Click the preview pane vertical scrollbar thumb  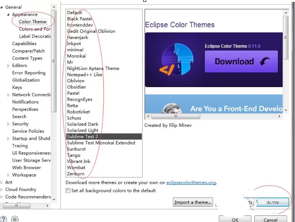286,37
